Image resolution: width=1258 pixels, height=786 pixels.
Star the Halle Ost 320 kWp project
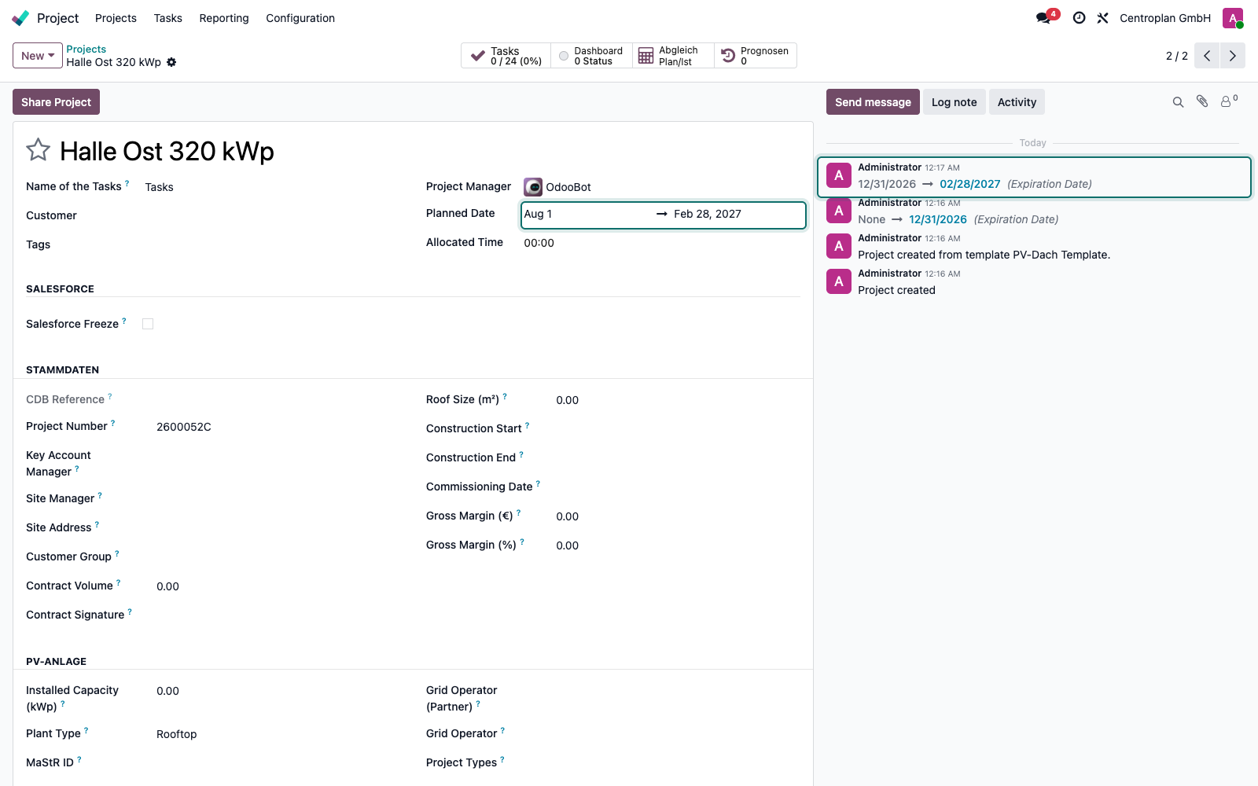38,149
